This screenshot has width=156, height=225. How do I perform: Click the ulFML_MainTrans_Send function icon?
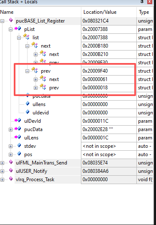coord(11,162)
